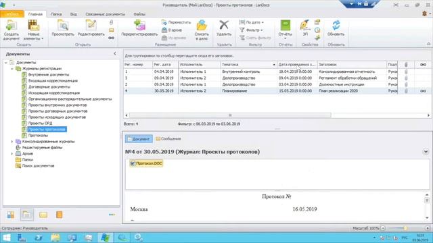Viewport: 433px width, 243px height.
Task: Click the Переместить ribbon item
Action: [x=176, y=22]
